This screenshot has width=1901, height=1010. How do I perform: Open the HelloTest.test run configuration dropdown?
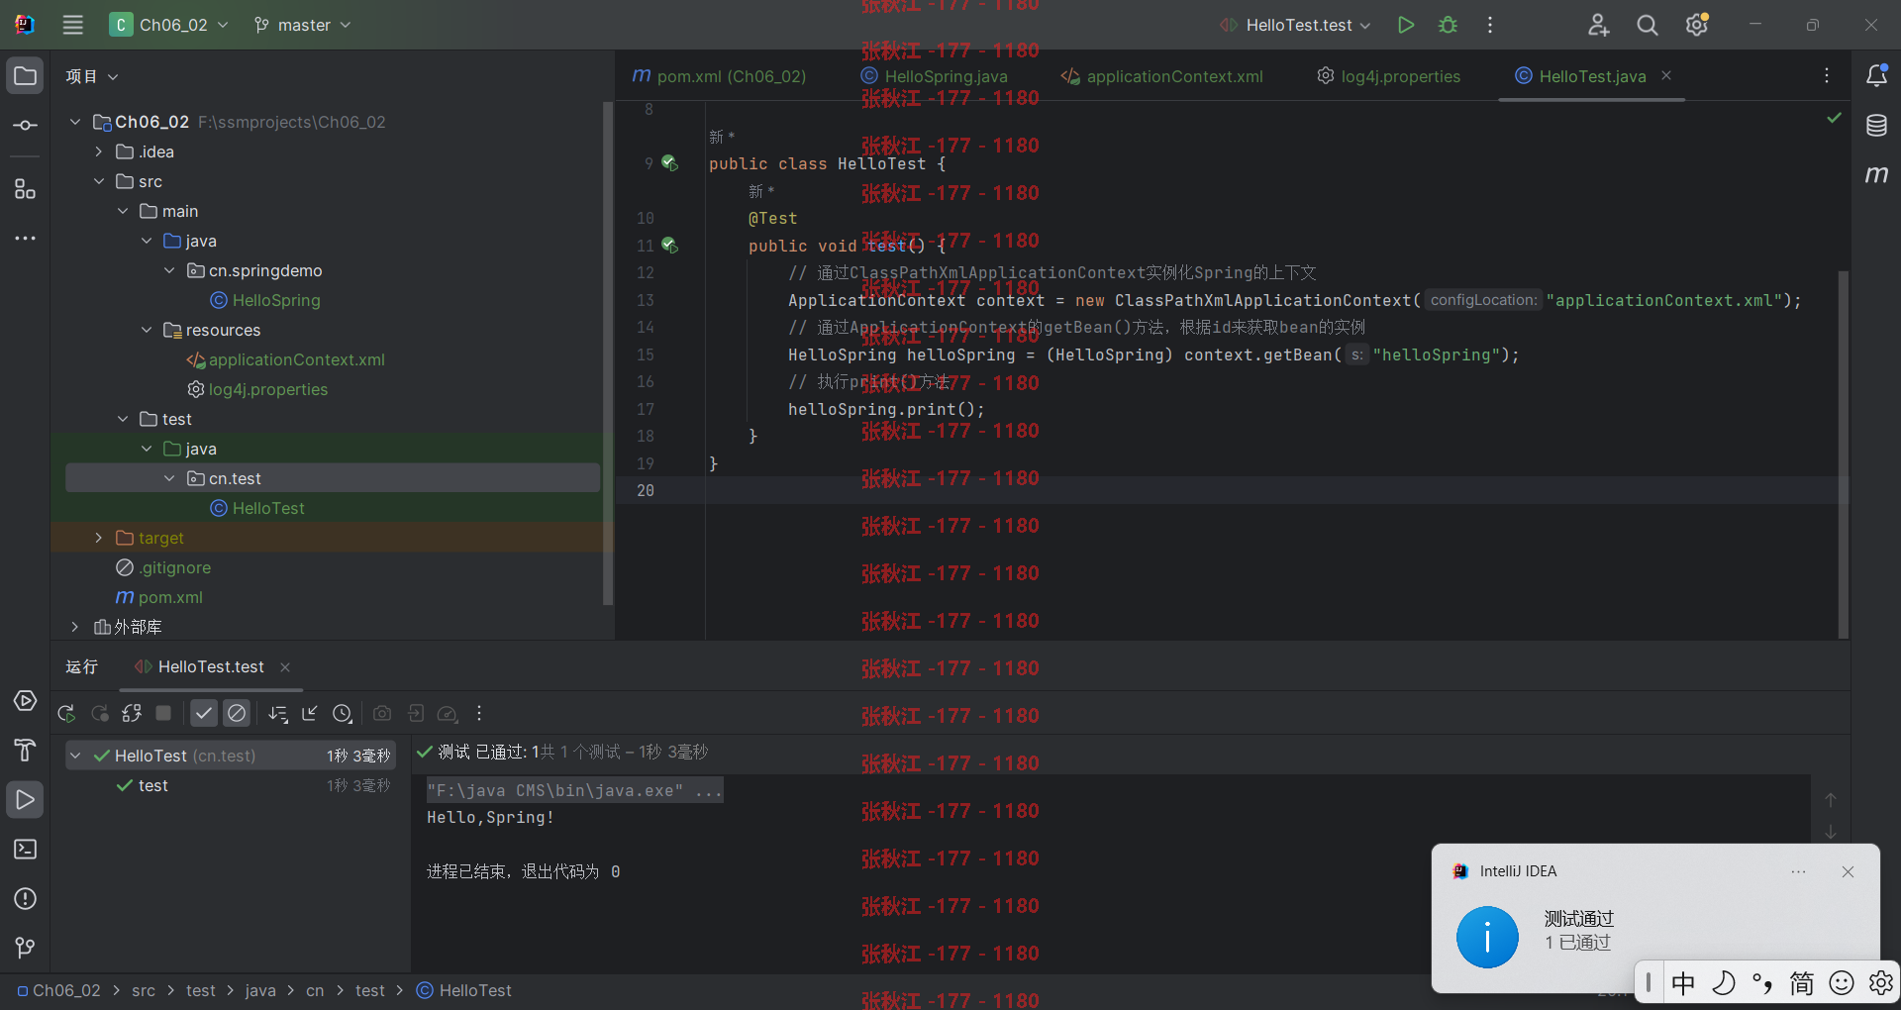pos(1295,25)
